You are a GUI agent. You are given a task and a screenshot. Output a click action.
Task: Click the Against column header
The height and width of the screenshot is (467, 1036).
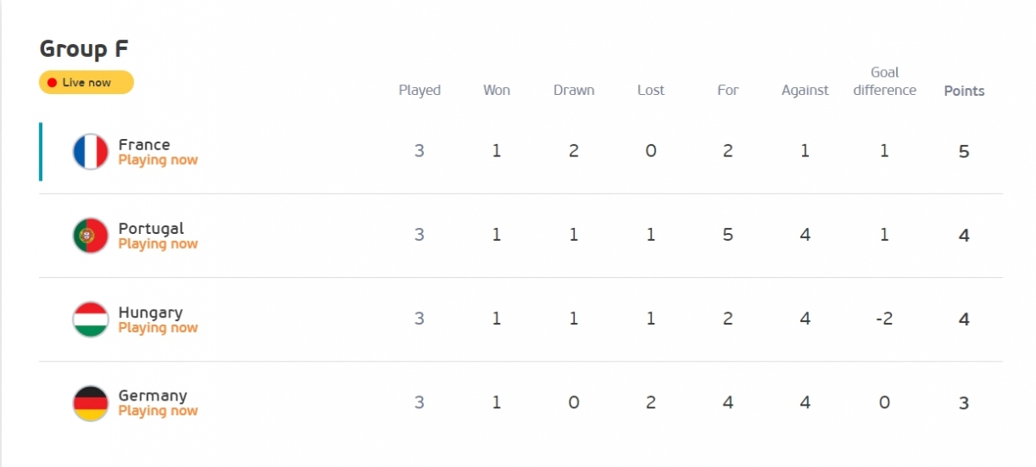[805, 90]
